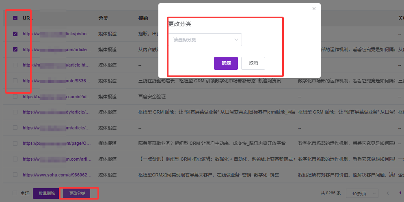Confirm with the 确定 button
404x202 pixels.
click(226, 63)
